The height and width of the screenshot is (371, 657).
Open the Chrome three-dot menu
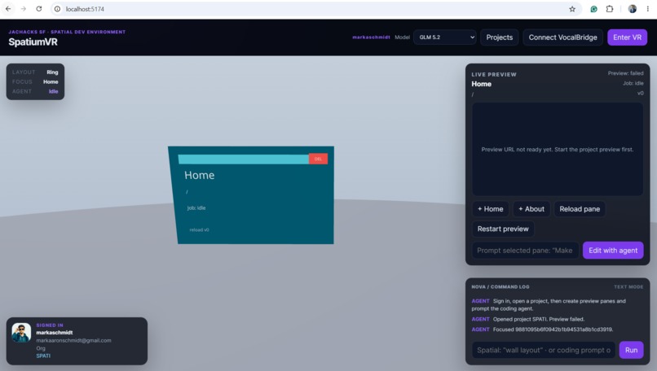pyautogui.click(x=648, y=9)
